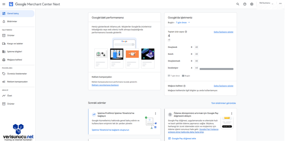Click the Reklam yayınlamaya başlayın link
This screenshot has height=160, width=285.
coord(105,85)
